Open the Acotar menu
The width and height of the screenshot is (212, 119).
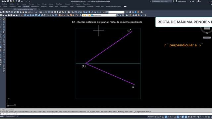tap(51, 4)
